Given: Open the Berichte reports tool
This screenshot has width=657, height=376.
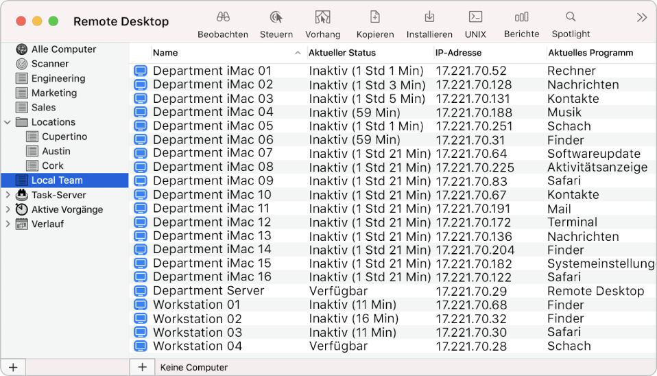Looking at the screenshot, I should [521, 18].
